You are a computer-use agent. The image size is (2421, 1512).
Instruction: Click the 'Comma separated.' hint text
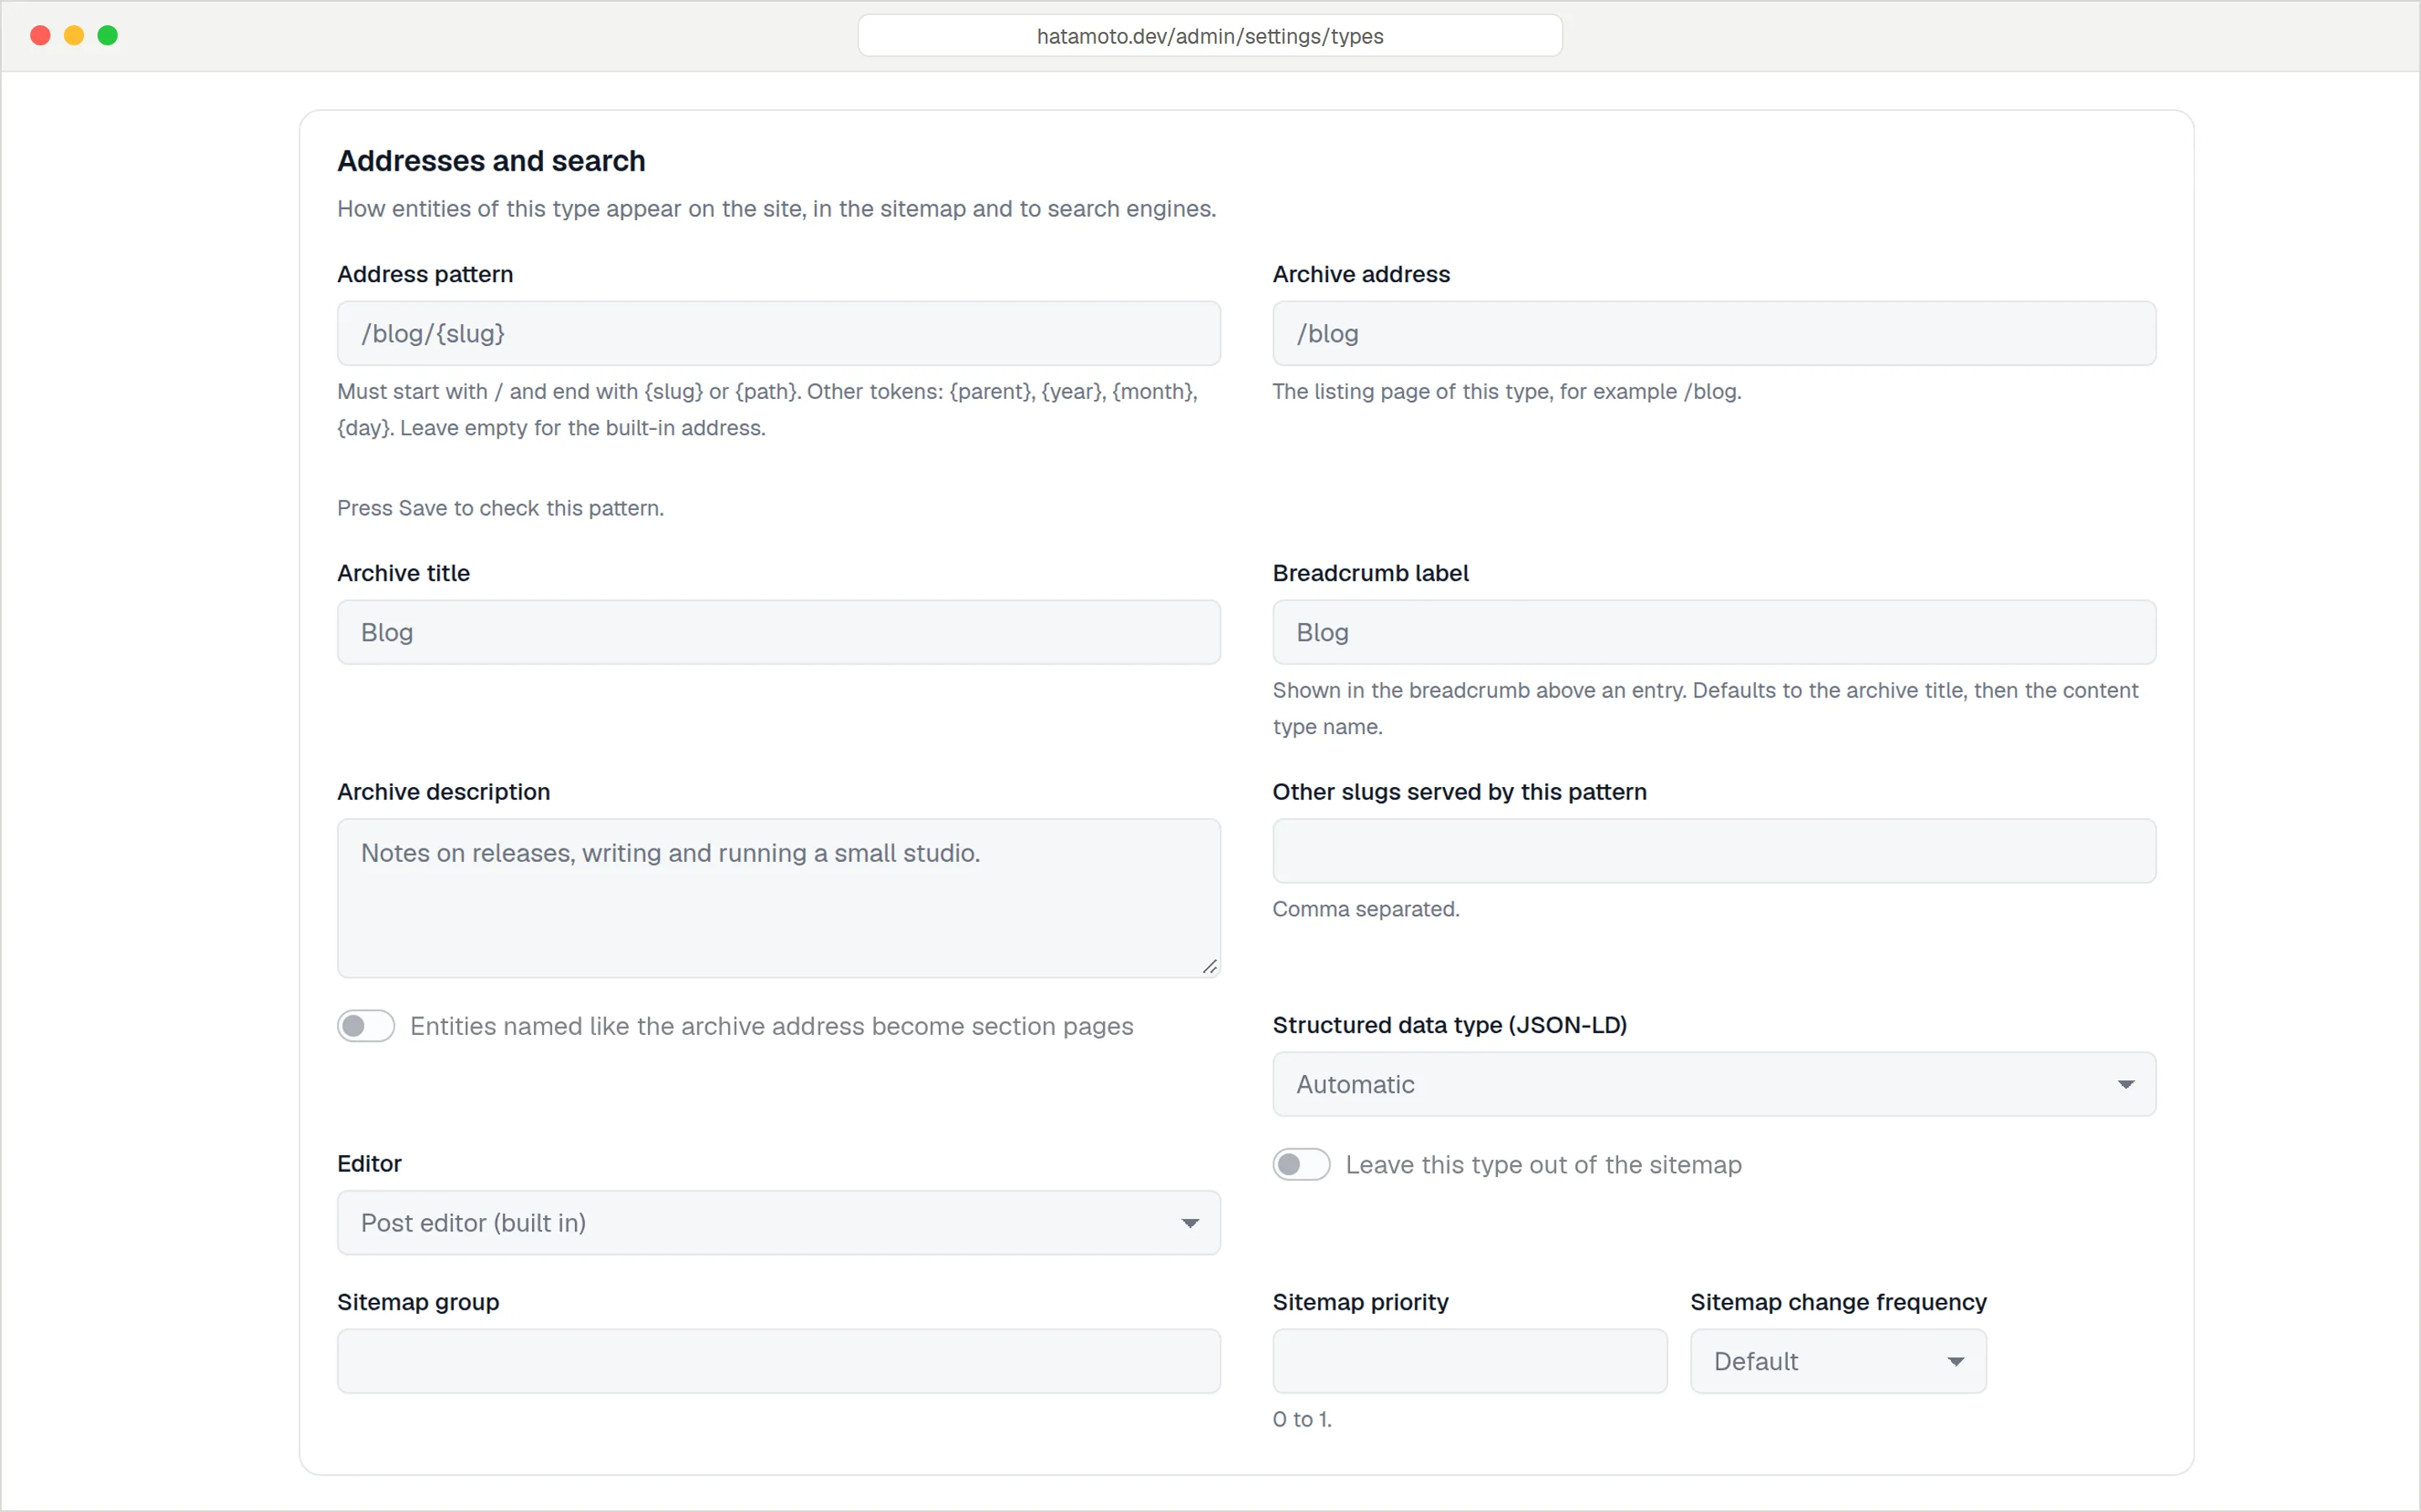click(1365, 909)
